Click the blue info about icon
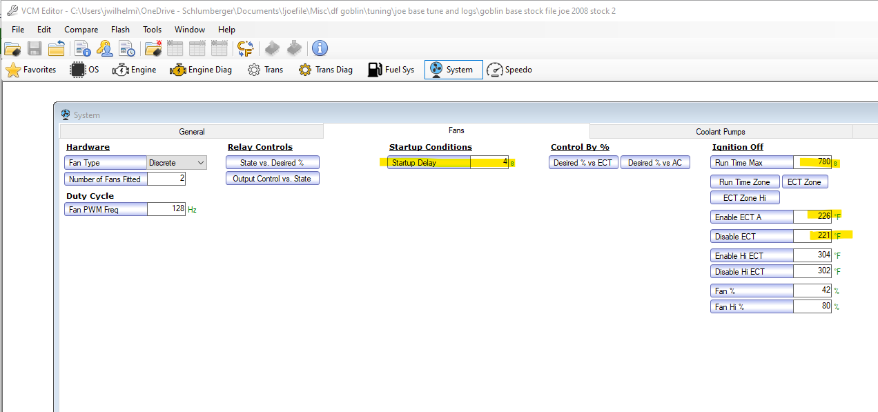This screenshot has height=412, width=878. pyautogui.click(x=320, y=48)
